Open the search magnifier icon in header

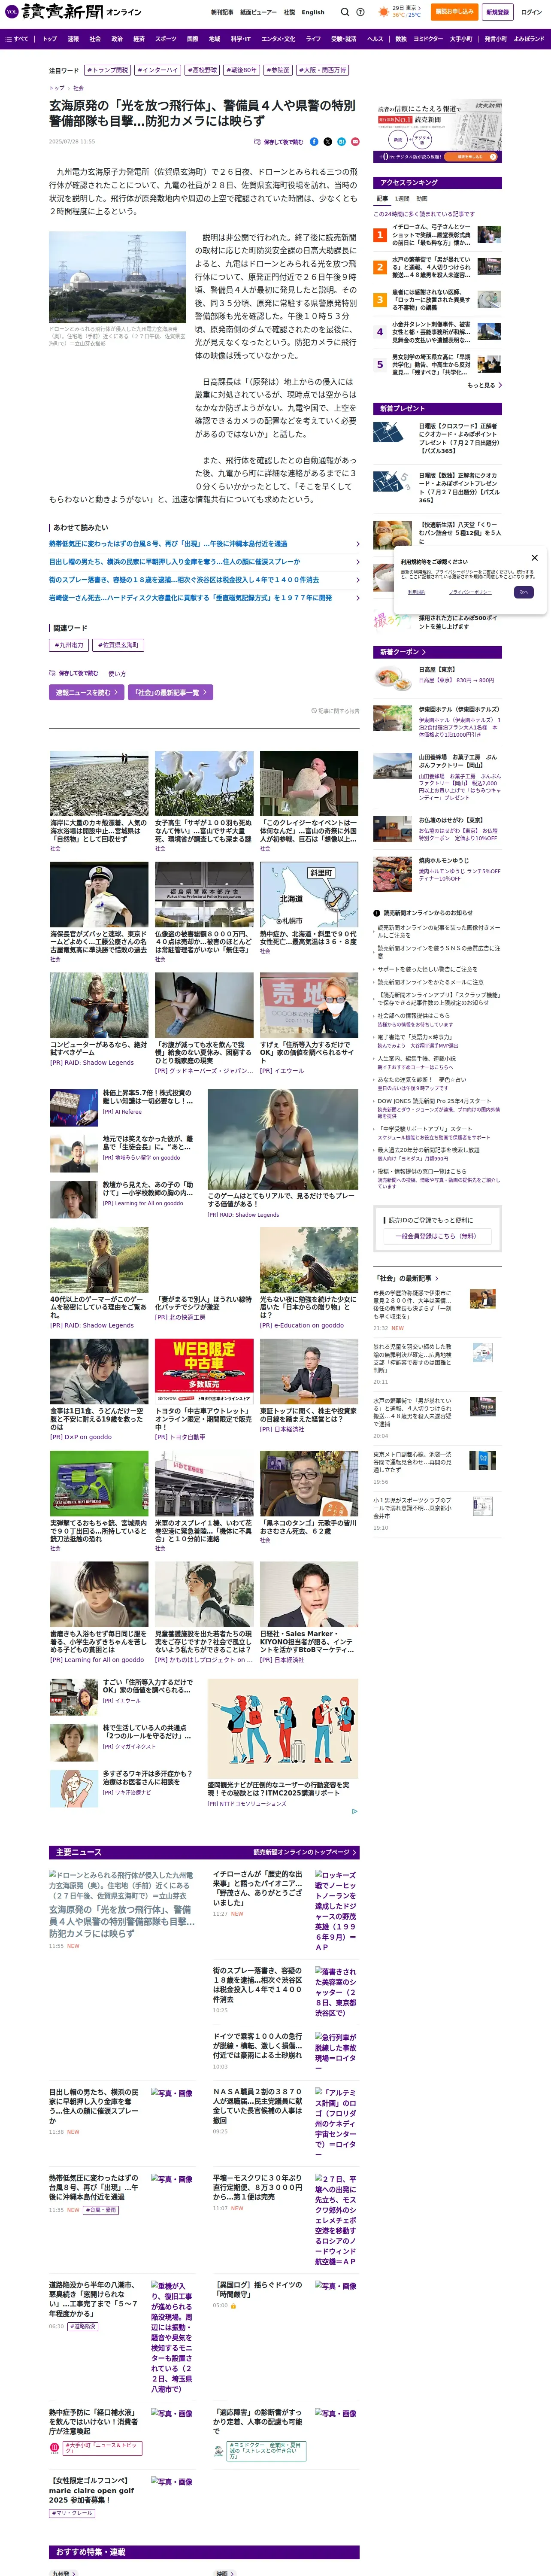point(344,12)
